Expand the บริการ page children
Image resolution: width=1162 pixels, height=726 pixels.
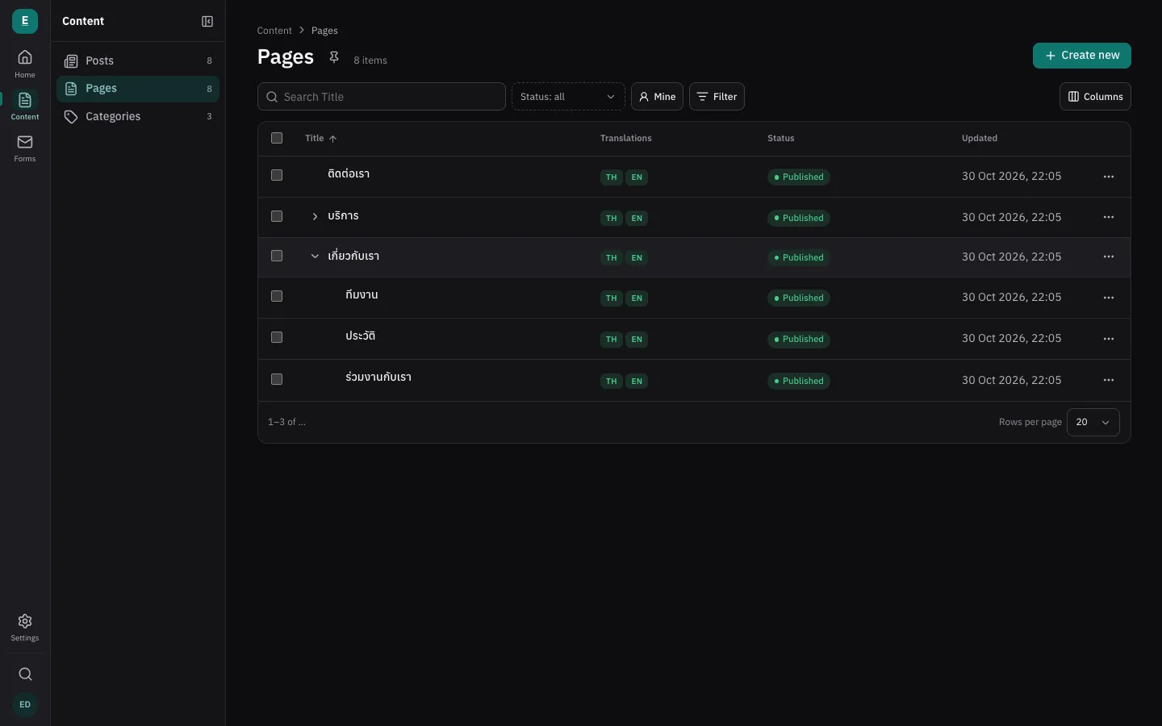(x=315, y=216)
